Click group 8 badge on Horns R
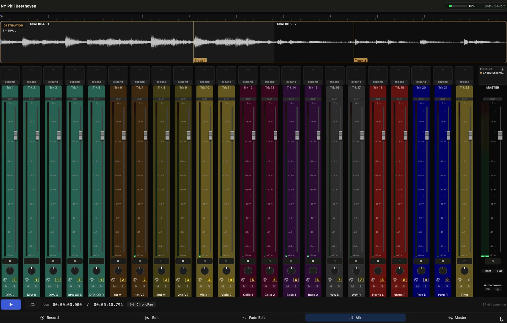 [x=404, y=280]
